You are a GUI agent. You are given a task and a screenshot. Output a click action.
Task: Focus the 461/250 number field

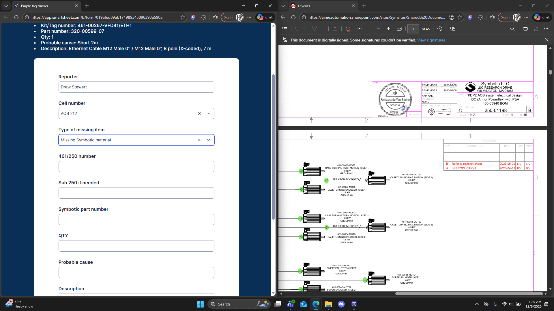click(x=136, y=166)
